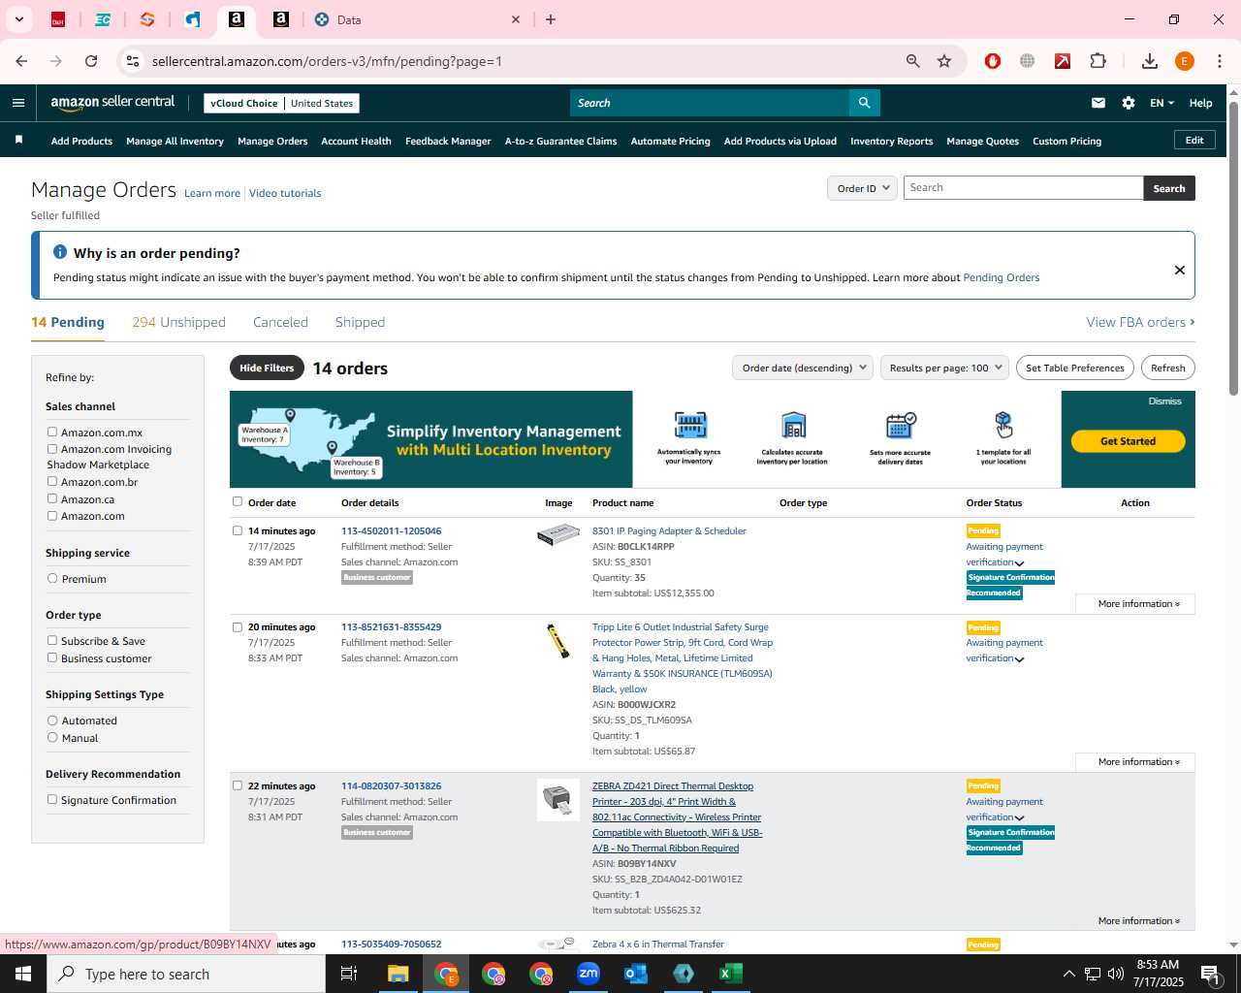This screenshot has height=993, width=1241.
Task: Open Feedback Manager in nav bar
Action: (x=448, y=141)
